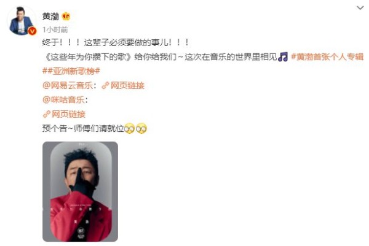Open the album cover image thumbnail
The width and height of the screenshot is (369, 246).
click(80, 191)
